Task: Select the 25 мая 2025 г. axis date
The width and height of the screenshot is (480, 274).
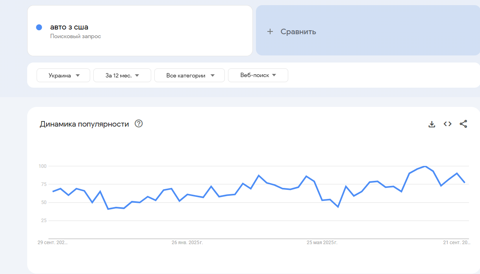Action: [322, 243]
